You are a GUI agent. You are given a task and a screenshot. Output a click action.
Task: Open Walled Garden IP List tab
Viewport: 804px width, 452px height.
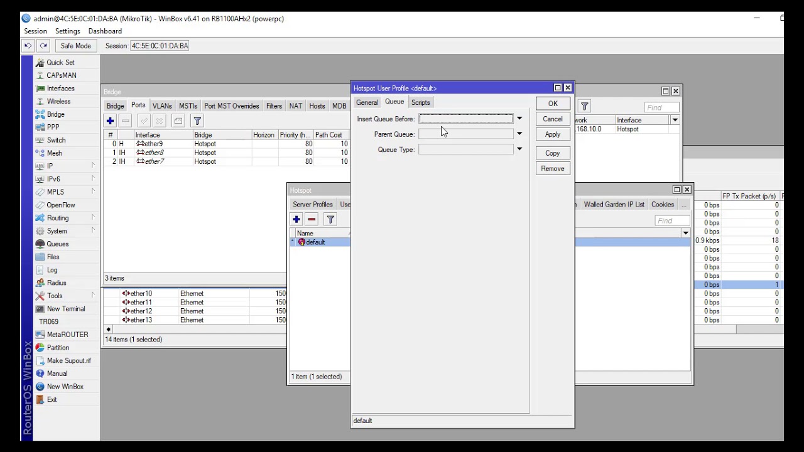(x=614, y=205)
